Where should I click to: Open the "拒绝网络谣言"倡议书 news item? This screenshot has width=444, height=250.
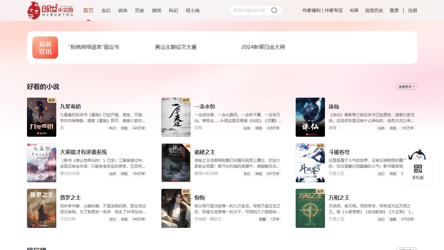coord(94,47)
